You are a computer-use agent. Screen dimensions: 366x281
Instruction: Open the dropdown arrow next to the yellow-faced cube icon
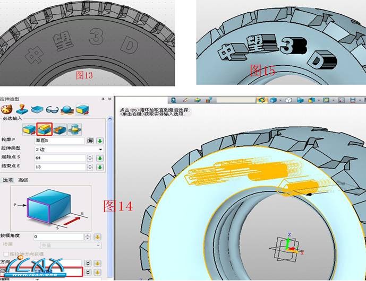coord(319,100)
